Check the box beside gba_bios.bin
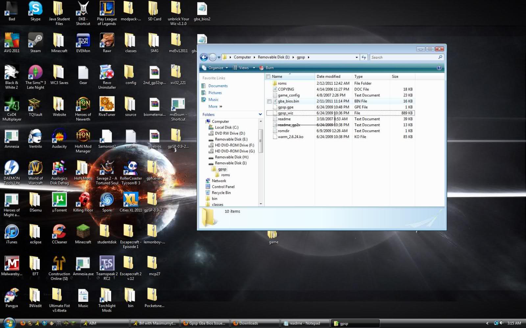The image size is (526, 328). [269, 101]
